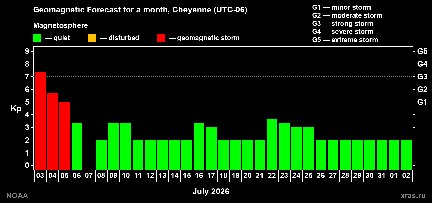
Task: Click the green quiet legend swatch
Action: pos(37,38)
